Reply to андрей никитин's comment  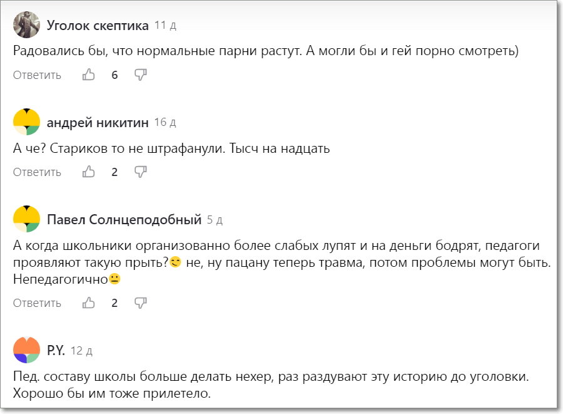pos(36,172)
